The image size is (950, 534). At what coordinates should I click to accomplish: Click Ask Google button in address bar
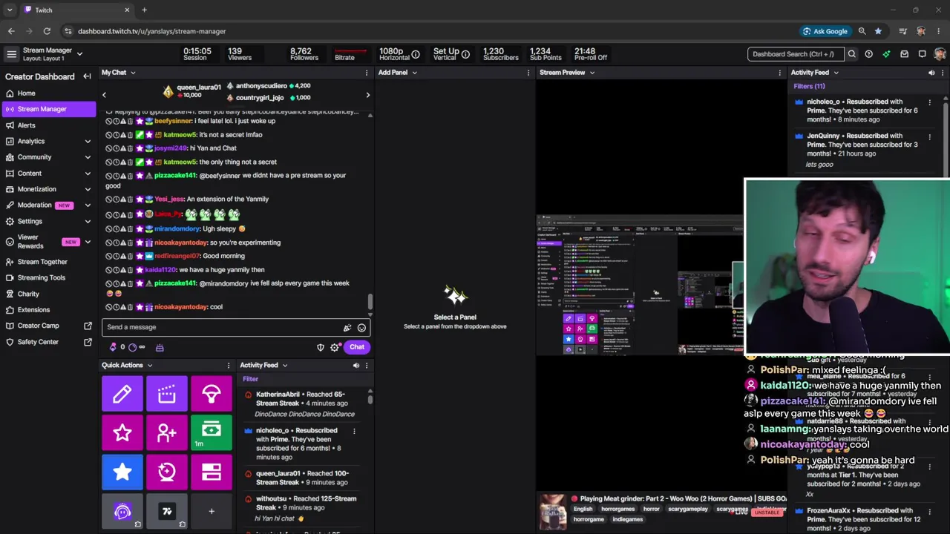[825, 31]
